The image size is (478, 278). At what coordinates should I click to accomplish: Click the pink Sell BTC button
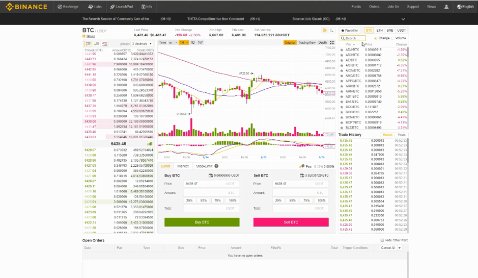291,222
